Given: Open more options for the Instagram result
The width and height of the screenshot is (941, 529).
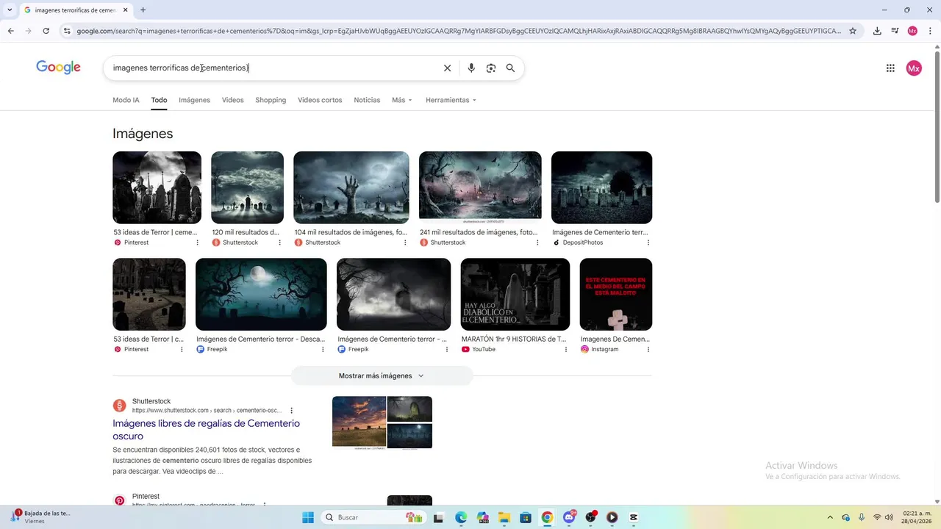Looking at the screenshot, I should tap(648, 350).
